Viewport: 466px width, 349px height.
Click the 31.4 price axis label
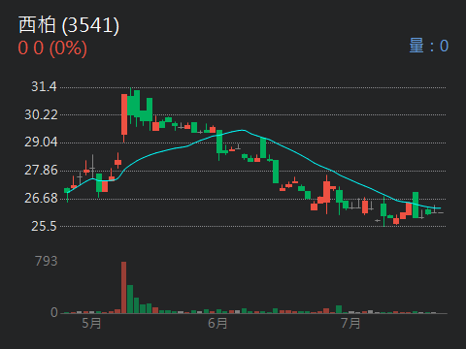click(44, 86)
